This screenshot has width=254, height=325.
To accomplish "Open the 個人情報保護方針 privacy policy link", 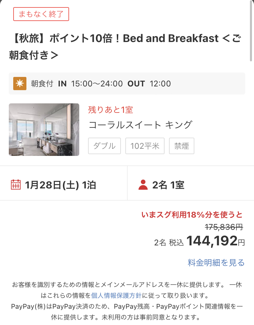I will (x=117, y=296).
